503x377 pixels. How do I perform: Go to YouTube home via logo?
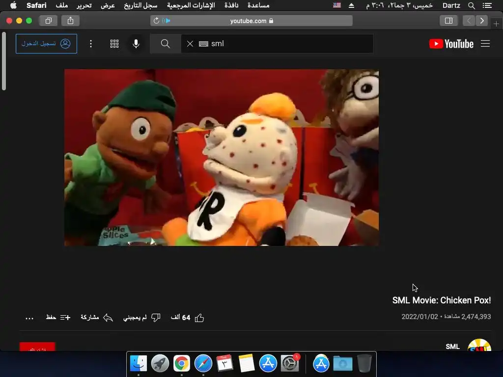pos(451,44)
